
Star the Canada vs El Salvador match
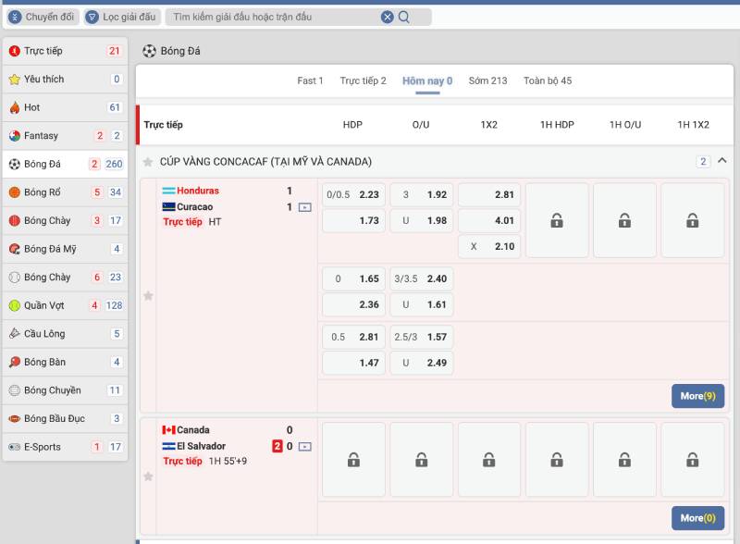point(148,476)
